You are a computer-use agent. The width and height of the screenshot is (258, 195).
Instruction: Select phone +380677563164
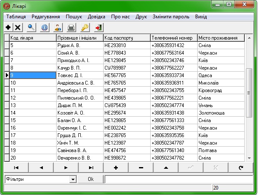[174, 53]
